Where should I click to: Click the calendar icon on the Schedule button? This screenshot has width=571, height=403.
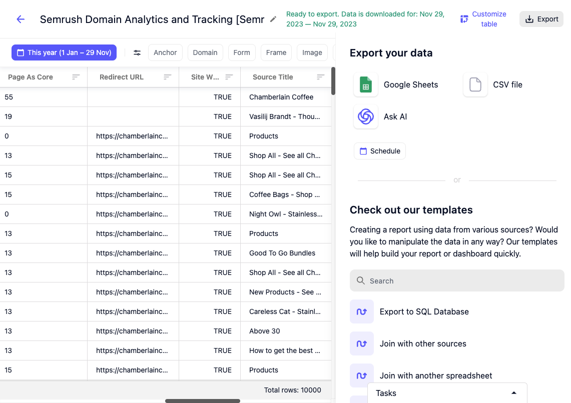pos(365,150)
